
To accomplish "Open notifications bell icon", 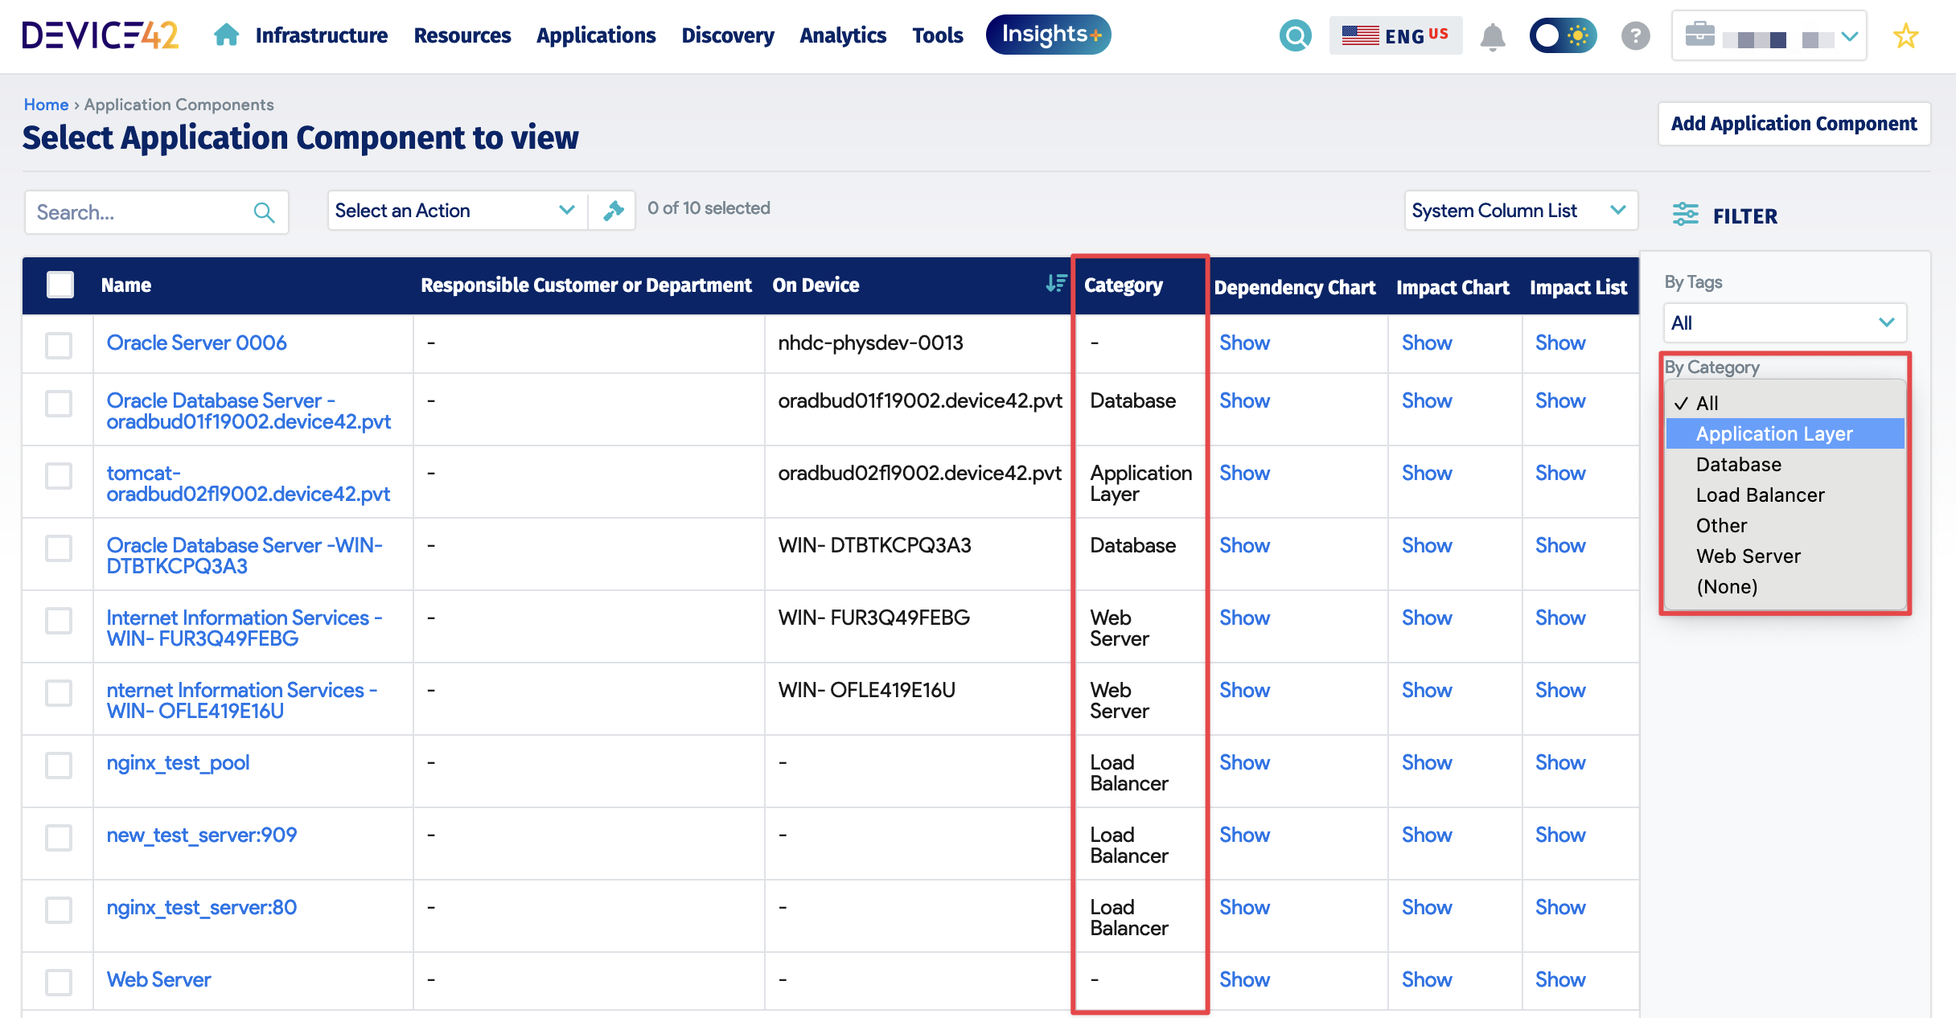I will coord(1492,36).
